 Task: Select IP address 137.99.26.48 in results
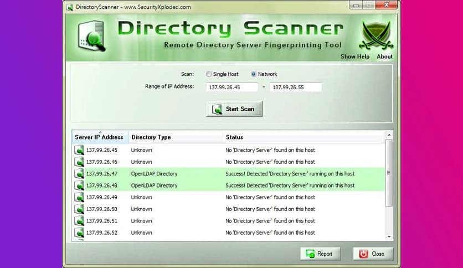(101, 185)
